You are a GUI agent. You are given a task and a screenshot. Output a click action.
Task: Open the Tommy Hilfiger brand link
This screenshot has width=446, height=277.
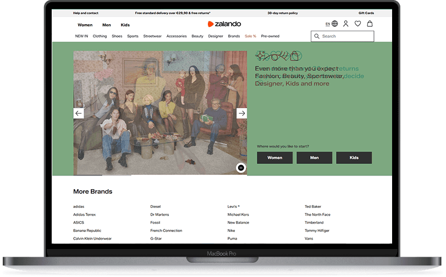317,230
